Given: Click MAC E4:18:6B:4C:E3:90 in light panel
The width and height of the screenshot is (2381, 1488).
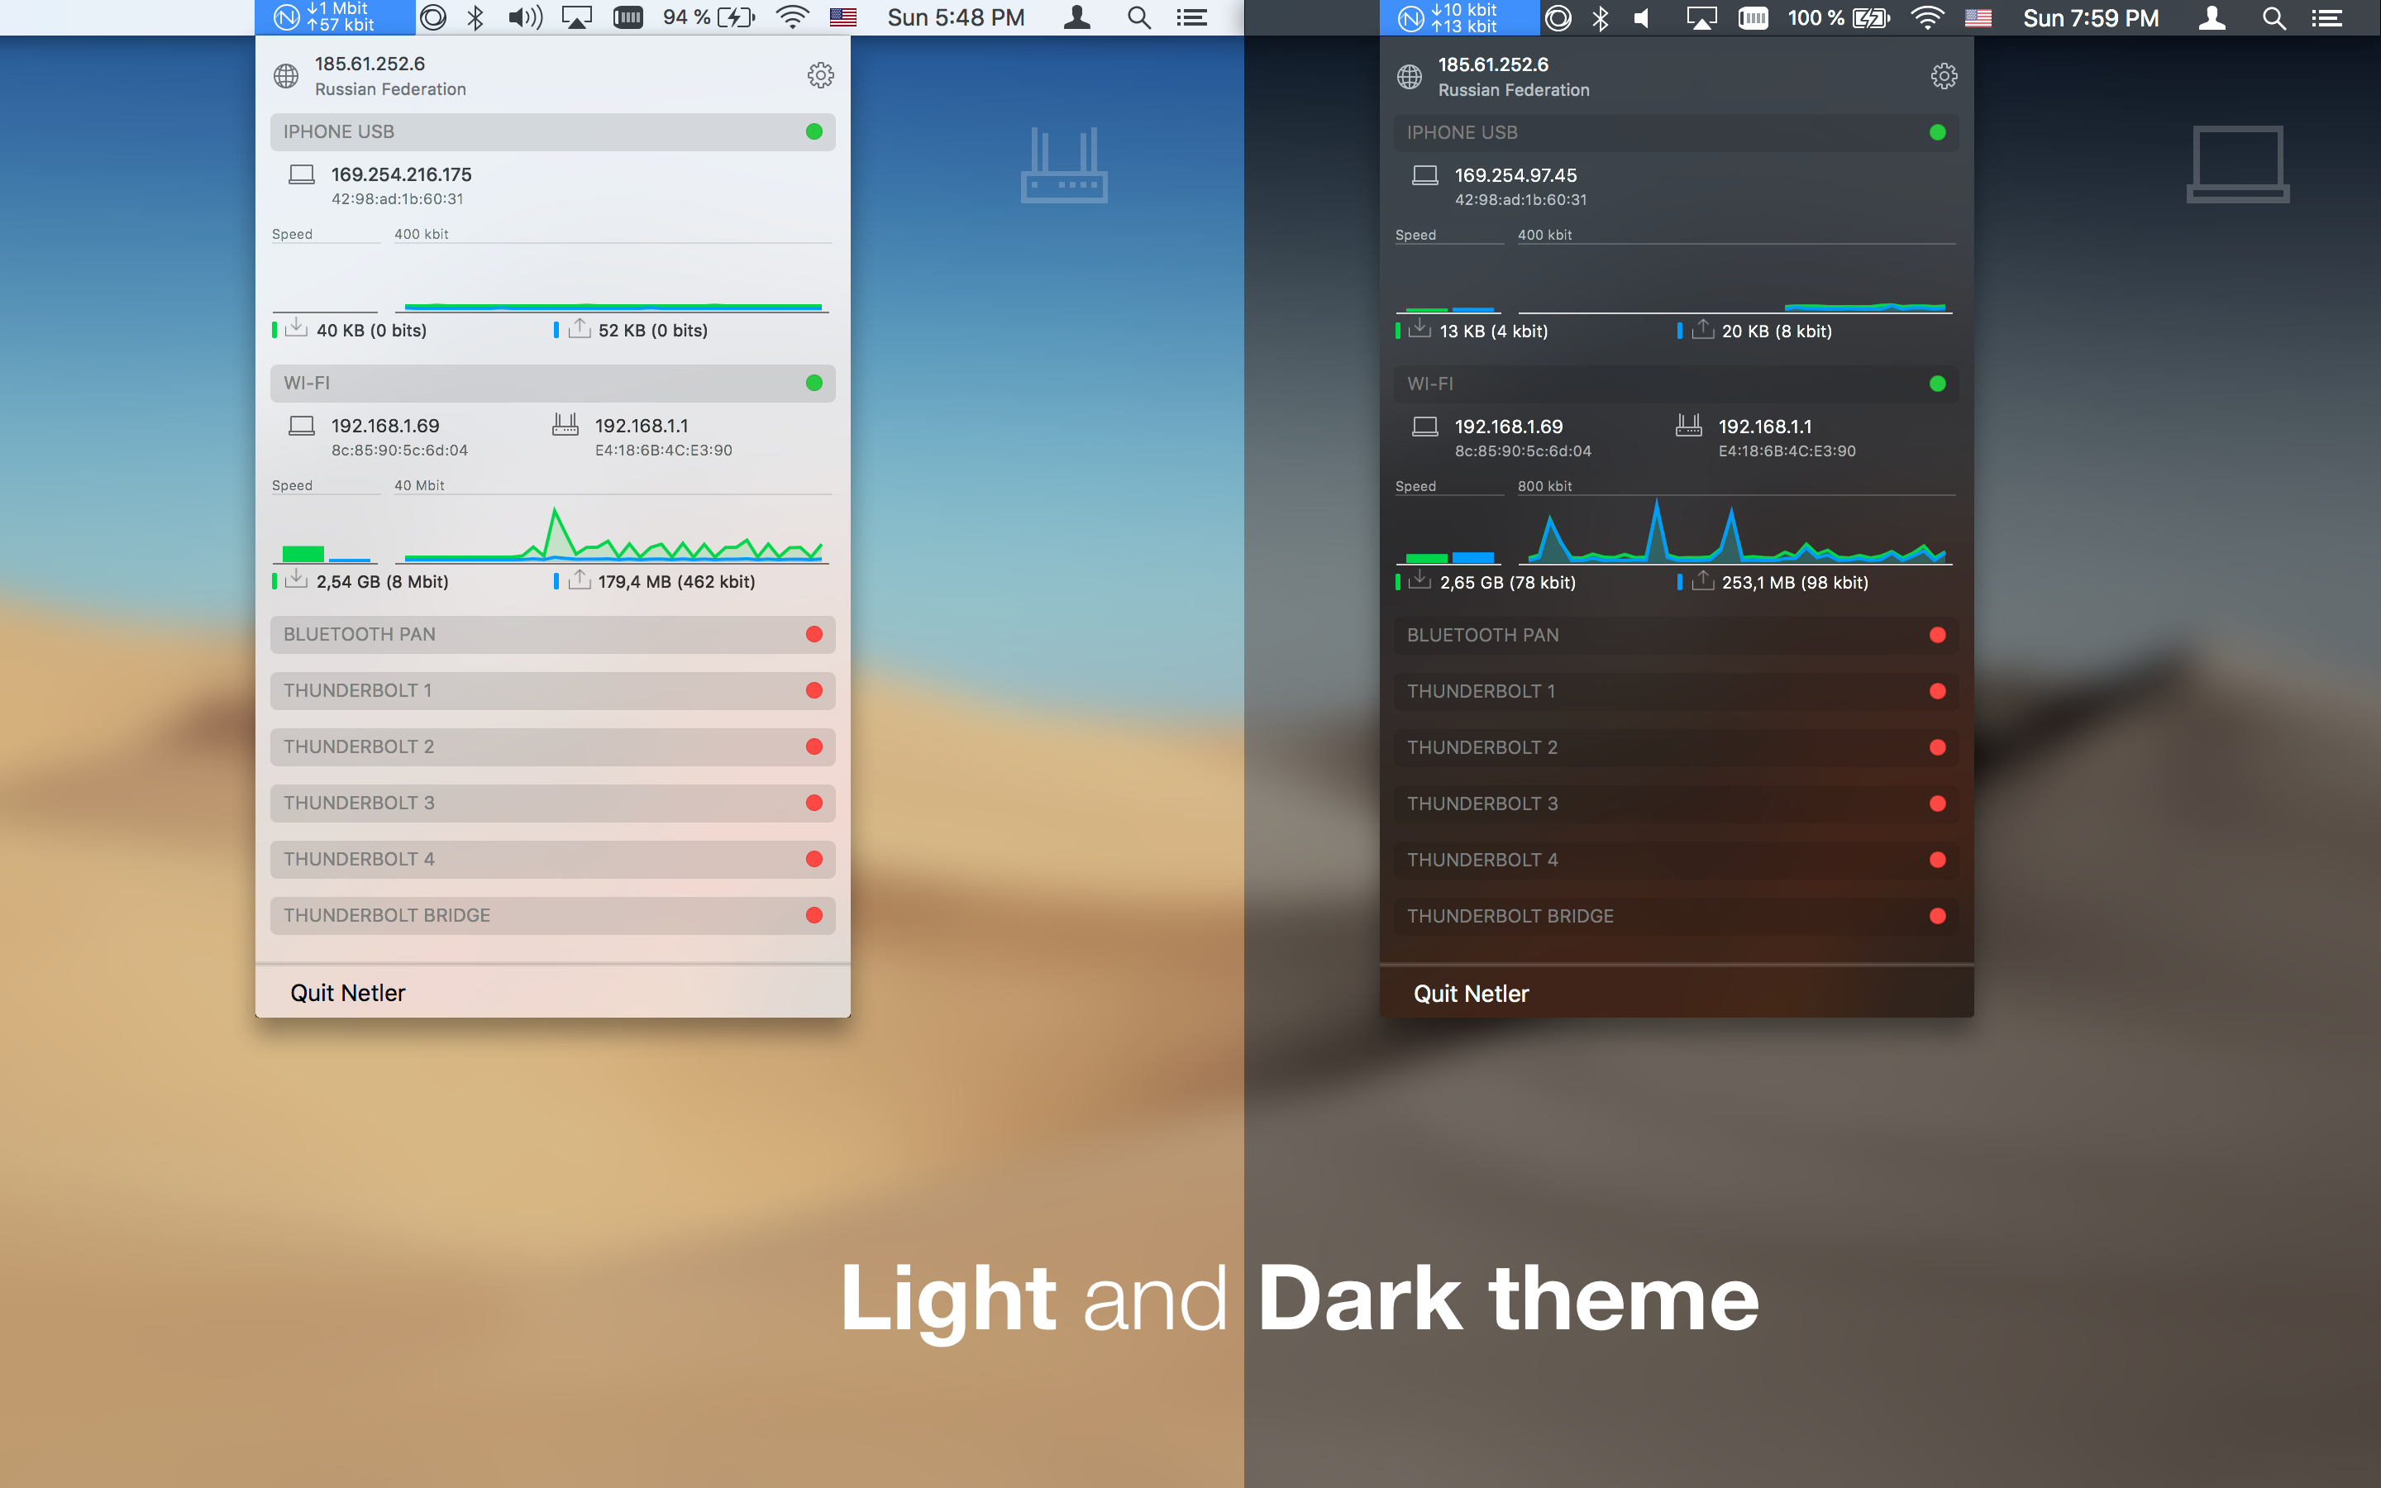Looking at the screenshot, I should click(664, 450).
